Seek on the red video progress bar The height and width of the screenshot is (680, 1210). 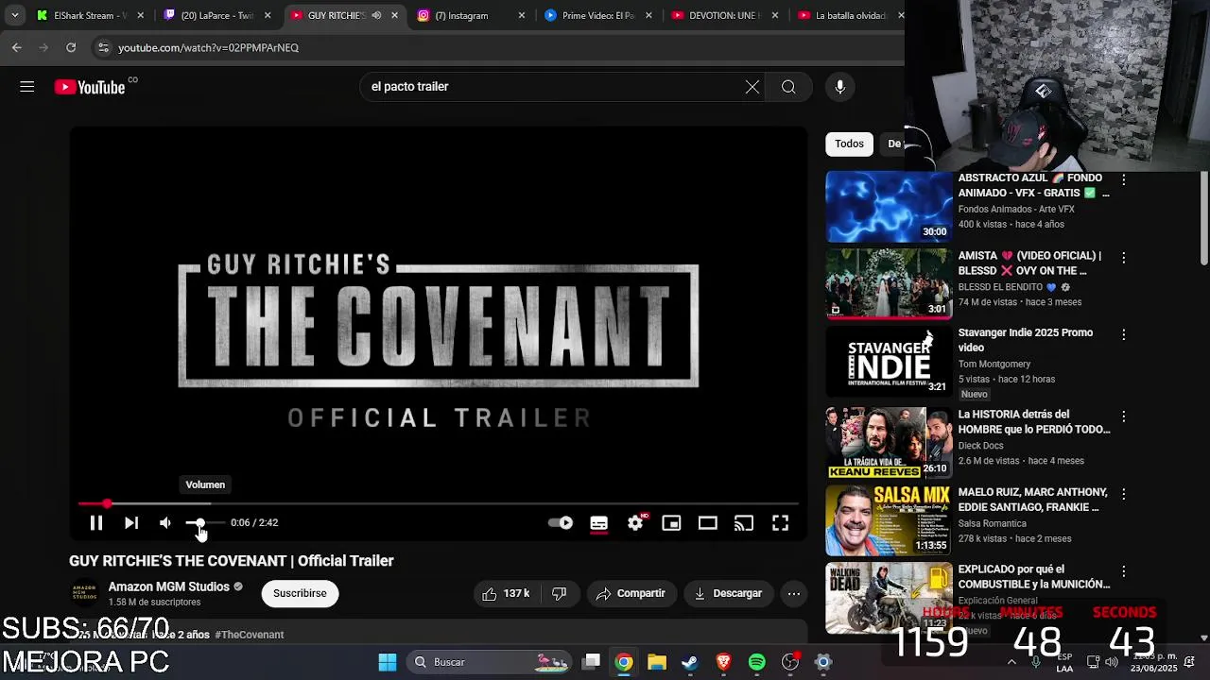(x=439, y=504)
